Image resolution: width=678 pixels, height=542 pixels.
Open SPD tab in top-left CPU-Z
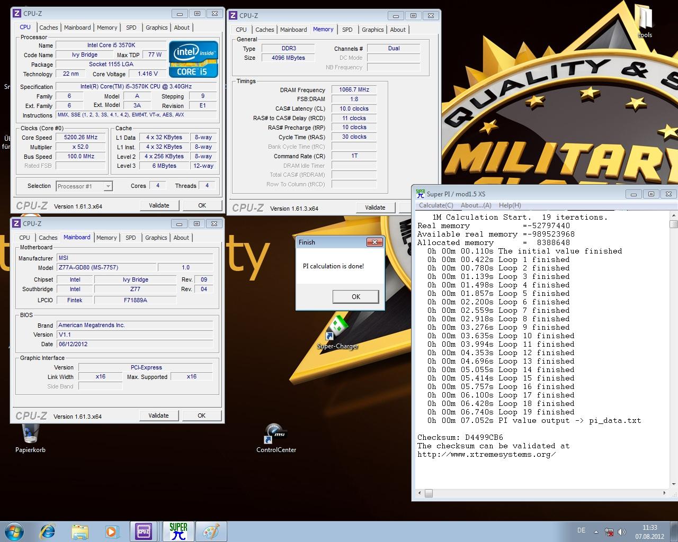tap(131, 28)
